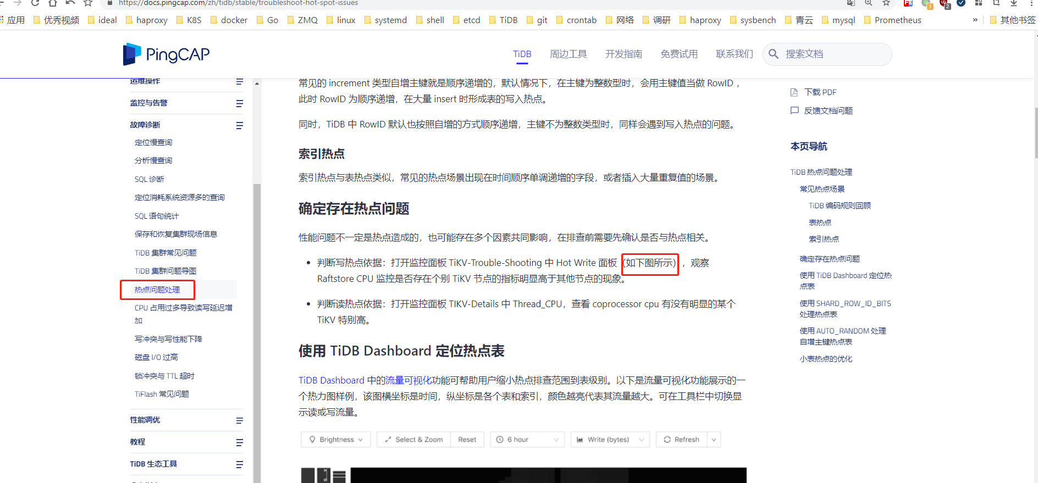1038x483 pixels.
Task: Open the 保存和恢复集群现场信息 sidebar page
Action: [176, 234]
